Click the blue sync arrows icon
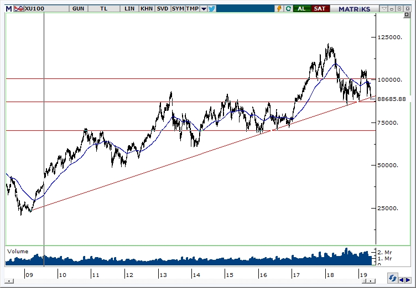 392,279
